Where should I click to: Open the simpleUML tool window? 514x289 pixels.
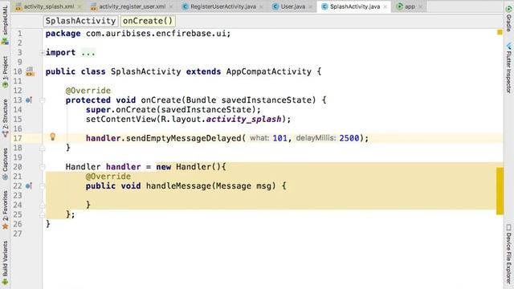[5, 25]
